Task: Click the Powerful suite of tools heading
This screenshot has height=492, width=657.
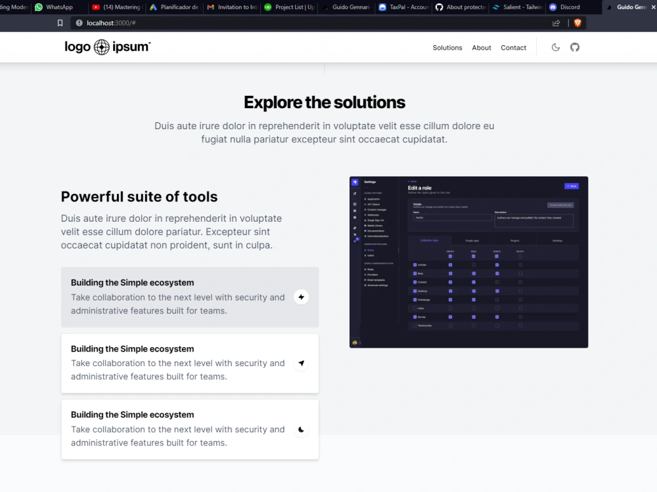Action: pyautogui.click(x=139, y=197)
